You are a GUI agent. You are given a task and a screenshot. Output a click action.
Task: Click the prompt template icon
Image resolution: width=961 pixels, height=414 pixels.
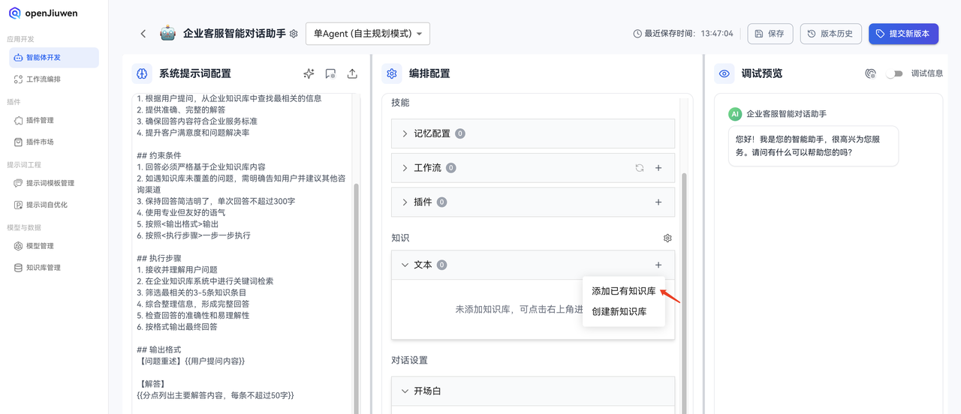click(330, 73)
